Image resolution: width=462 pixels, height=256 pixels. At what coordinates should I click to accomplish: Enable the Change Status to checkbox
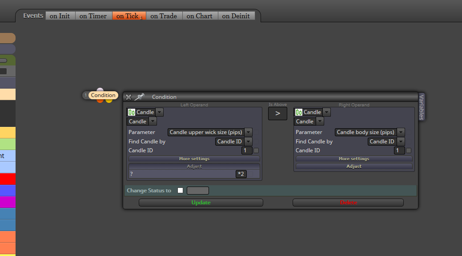tap(181, 191)
